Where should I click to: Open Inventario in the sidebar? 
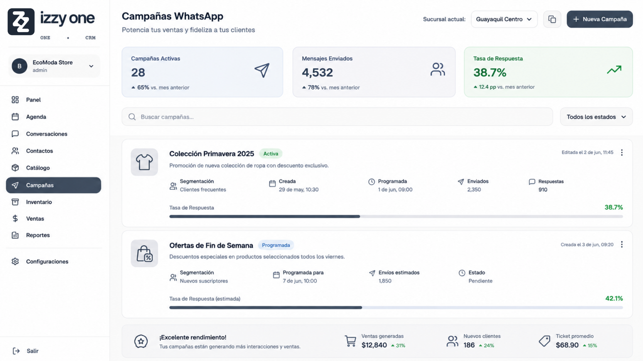pos(54,202)
